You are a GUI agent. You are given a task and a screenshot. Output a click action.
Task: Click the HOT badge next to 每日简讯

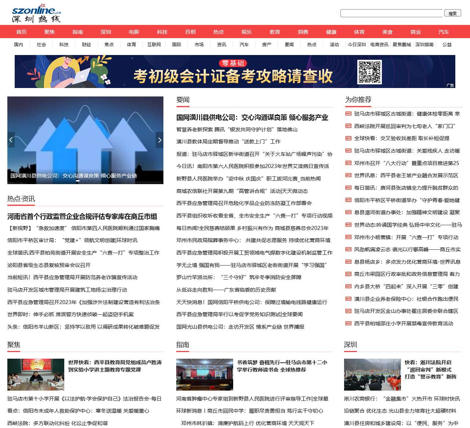[x=348, y=188]
